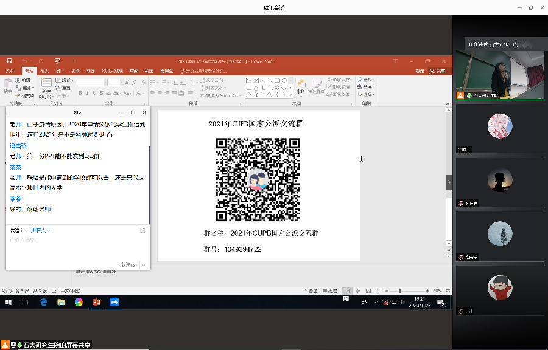Screen dimensions: 548x350
Task: Click the sender name 茶茶 above 好的，谢谢老师
Action: point(15,199)
